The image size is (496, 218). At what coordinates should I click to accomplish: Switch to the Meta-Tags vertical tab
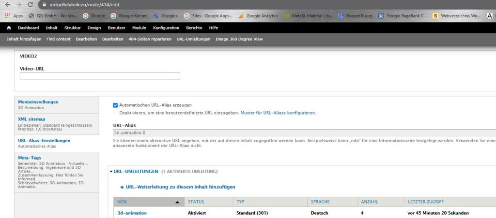coord(30,158)
